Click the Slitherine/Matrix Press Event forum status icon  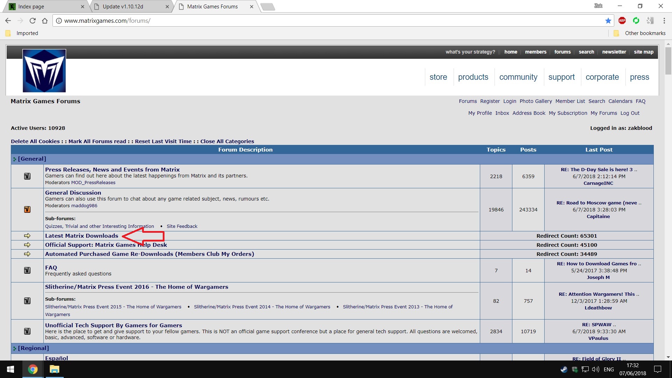(x=27, y=301)
